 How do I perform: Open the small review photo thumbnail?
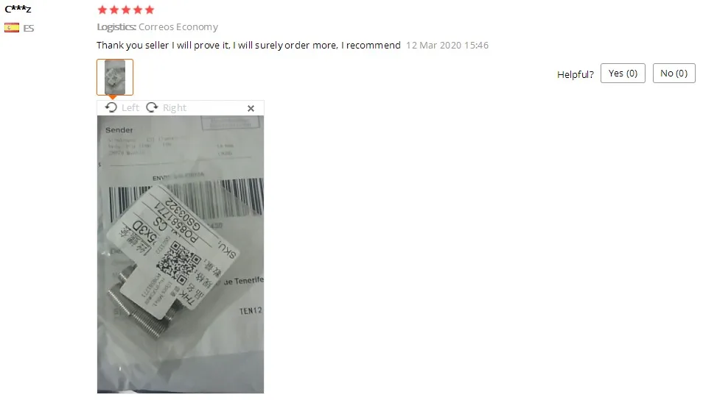coord(115,77)
